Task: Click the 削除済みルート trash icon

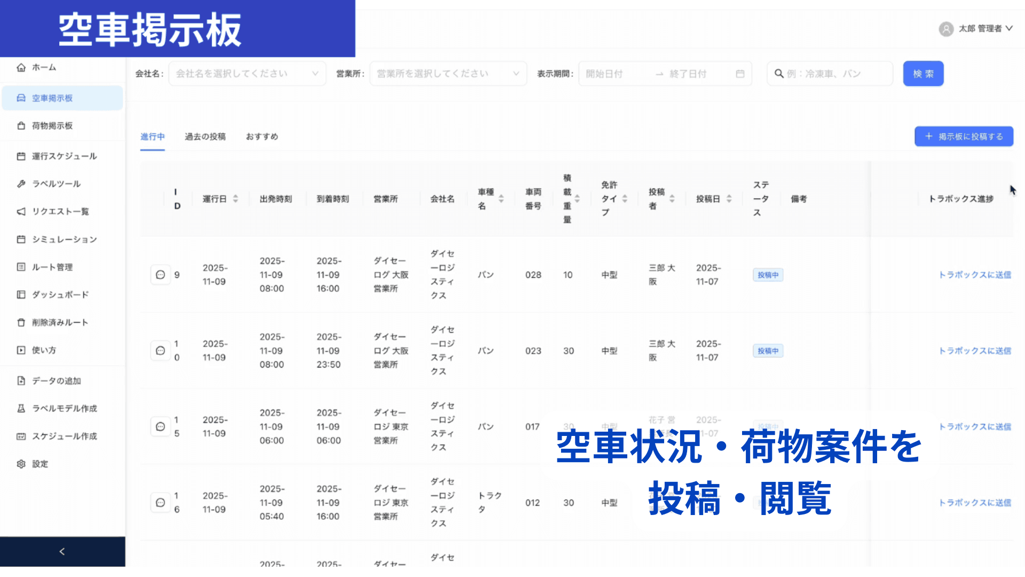Action: pos(21,322)
